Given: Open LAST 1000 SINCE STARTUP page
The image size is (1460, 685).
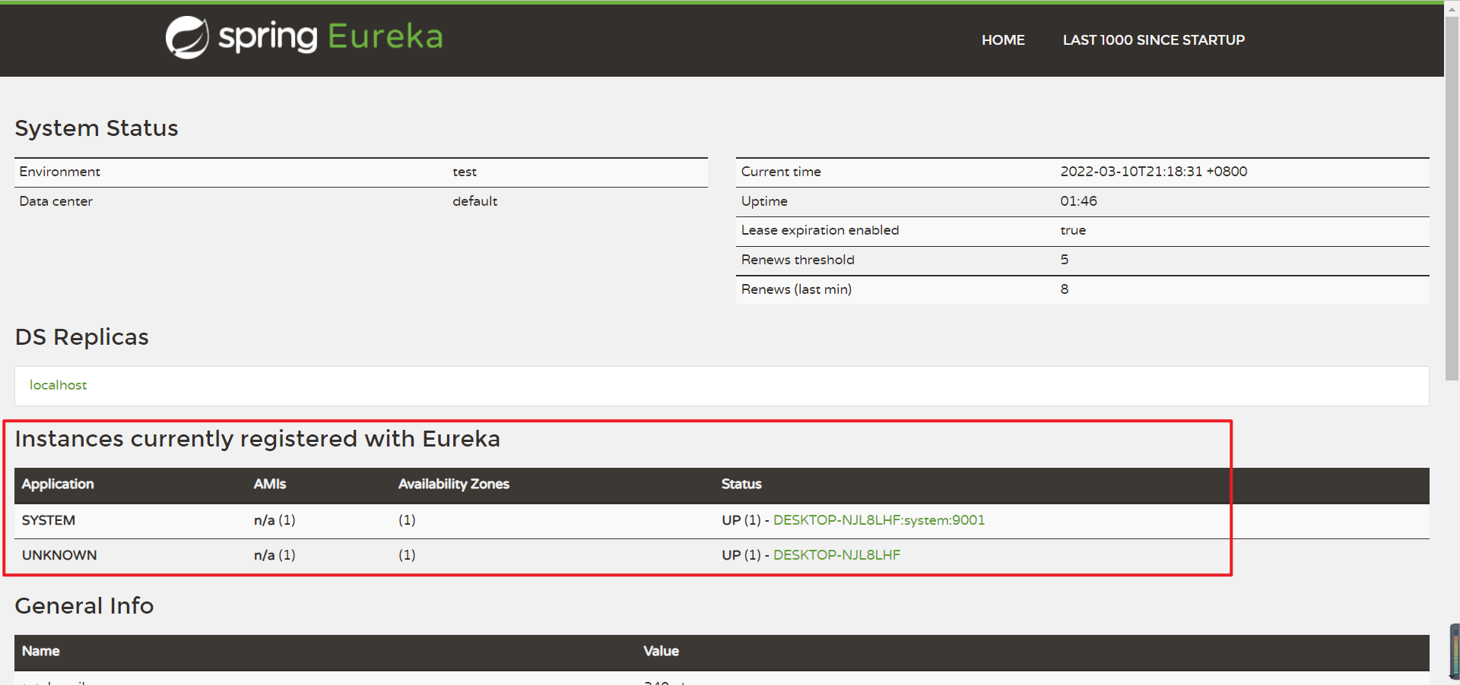Looking at the screenshot, I should [x=1154, y=40].
